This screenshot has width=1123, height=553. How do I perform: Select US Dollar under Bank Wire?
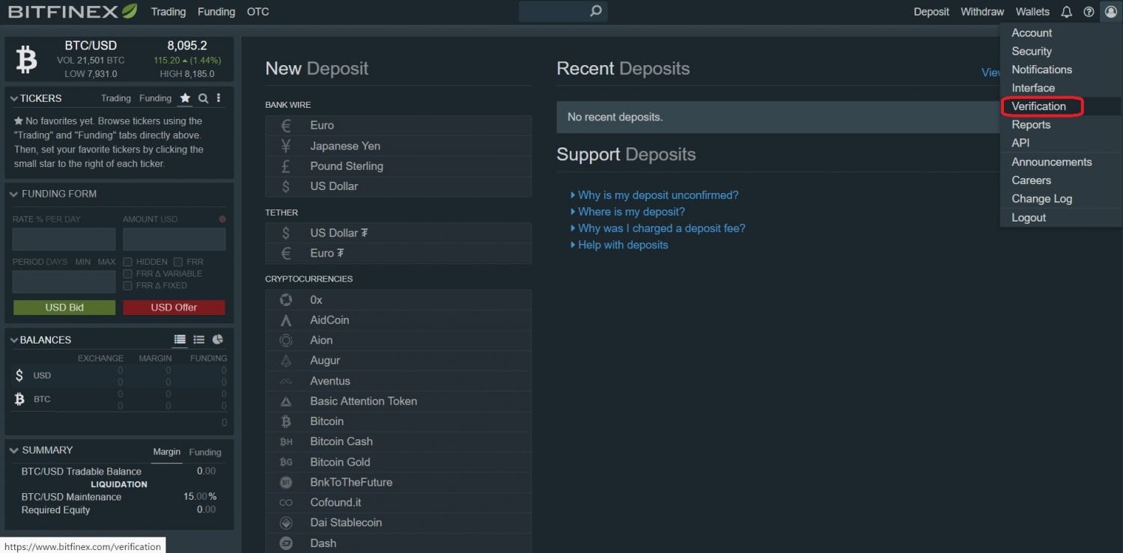point(398,186)
